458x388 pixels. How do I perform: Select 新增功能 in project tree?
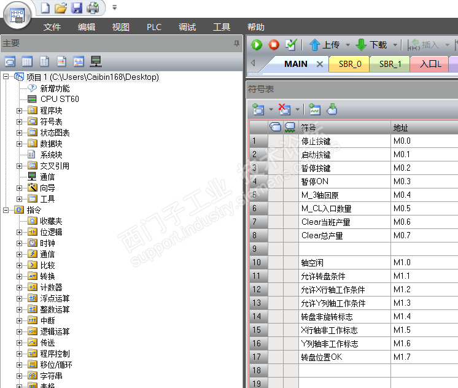(55, 88)
